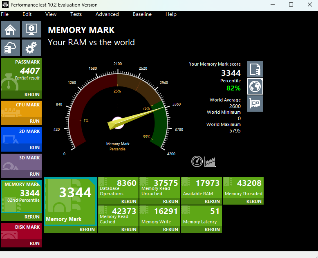Click the green 82% percentile value

[x=233, y=88]
